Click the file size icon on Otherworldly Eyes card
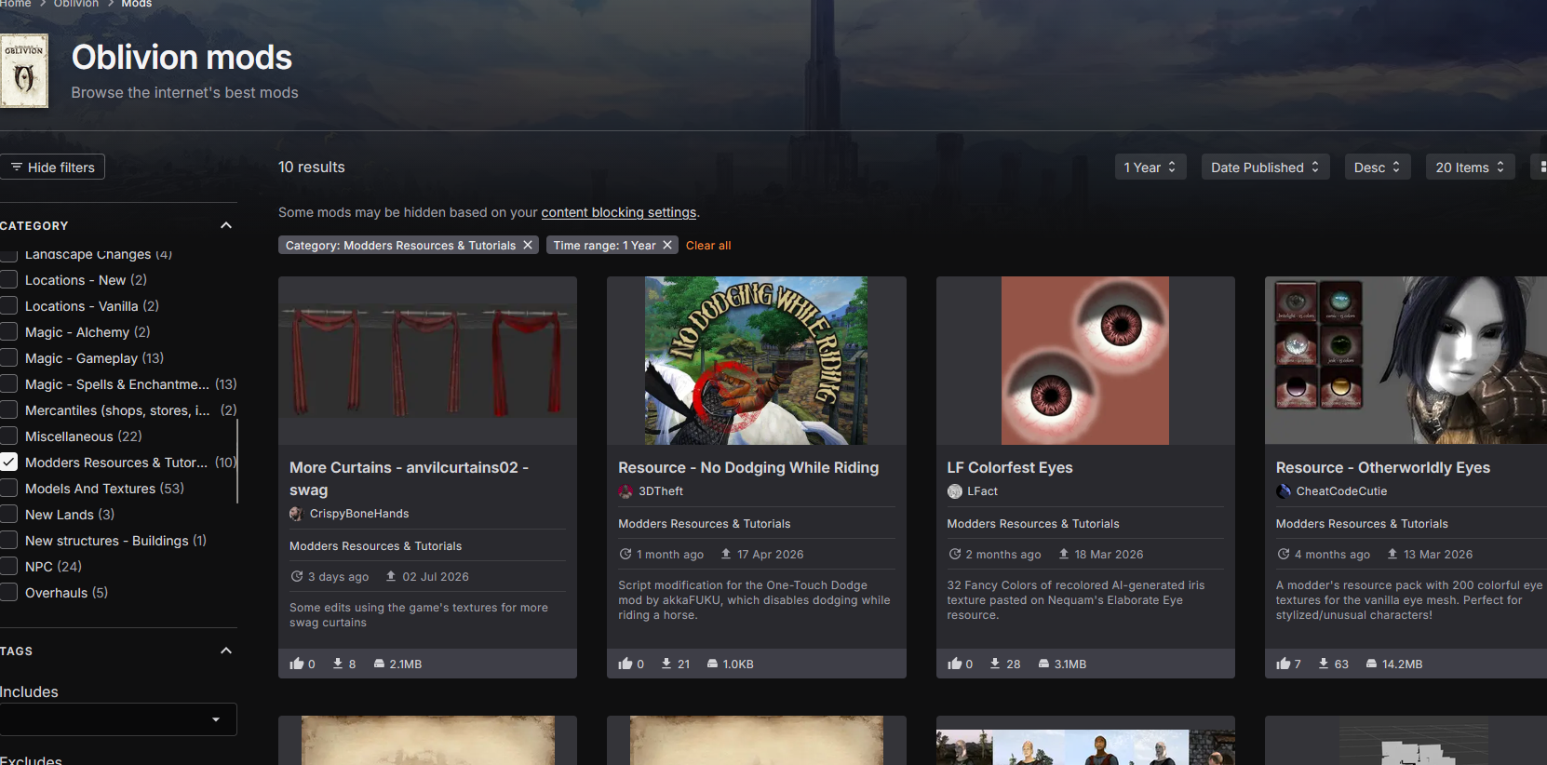The width and height of the screenshot is (1547, 765). click(1371, 664)
